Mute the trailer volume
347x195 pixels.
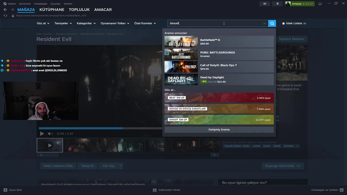pos(50,134)
